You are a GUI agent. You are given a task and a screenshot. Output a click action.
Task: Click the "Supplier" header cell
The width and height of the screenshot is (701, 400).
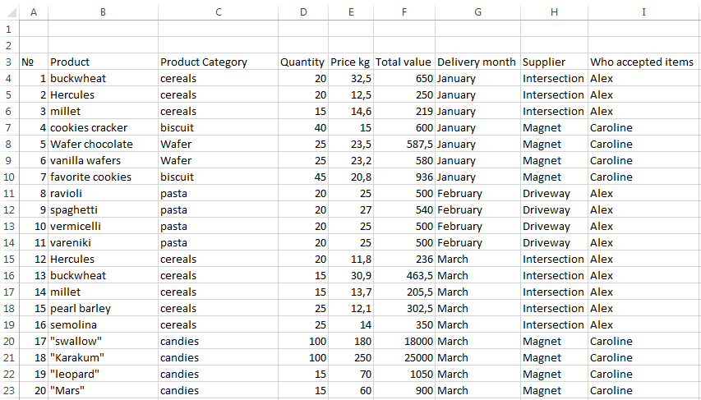coord(544,62)
